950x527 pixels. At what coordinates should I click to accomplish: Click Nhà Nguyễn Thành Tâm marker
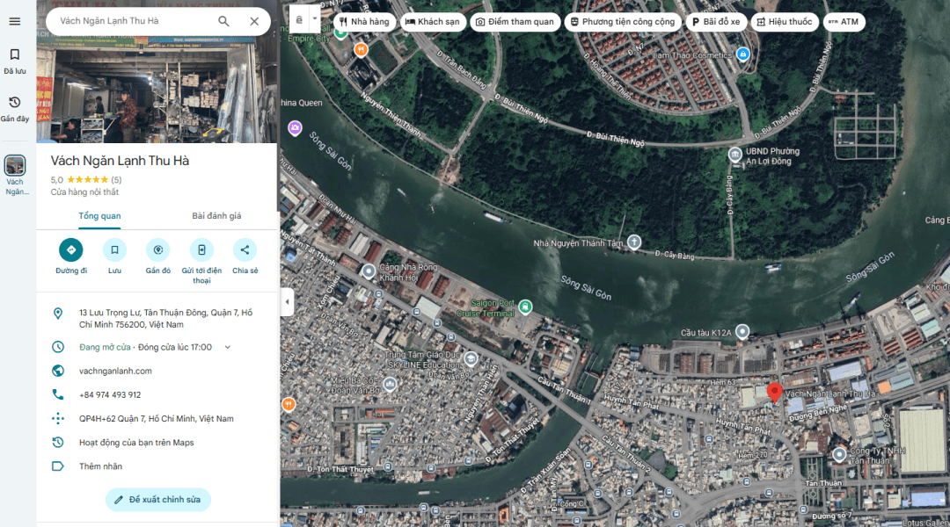pos(633,242)
